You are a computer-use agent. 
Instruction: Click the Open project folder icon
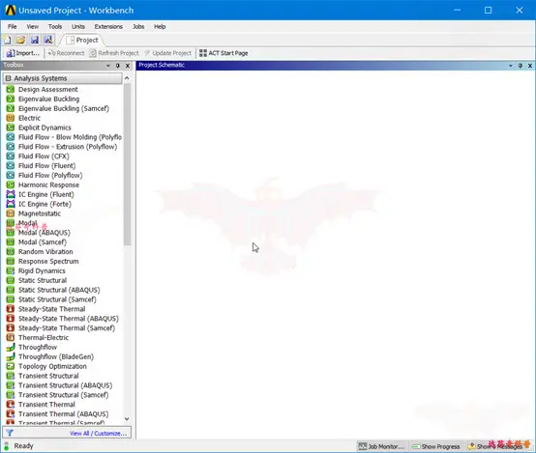(21, 40)
